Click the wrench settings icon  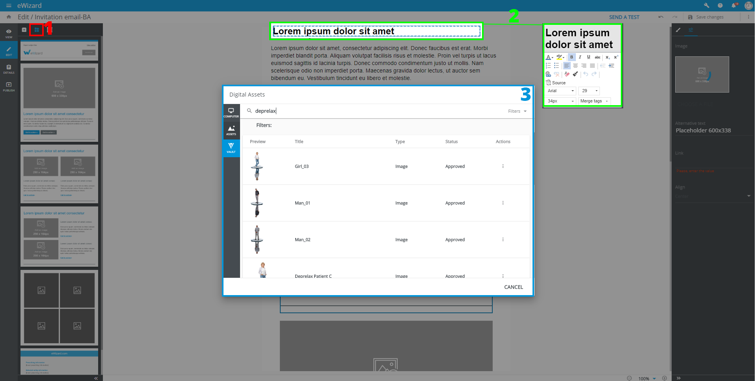pos(706,6)
